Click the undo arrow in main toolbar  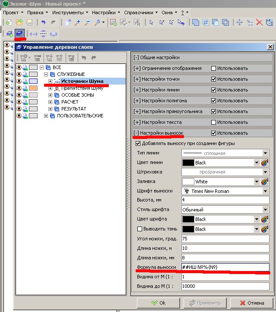pos(43,22)
